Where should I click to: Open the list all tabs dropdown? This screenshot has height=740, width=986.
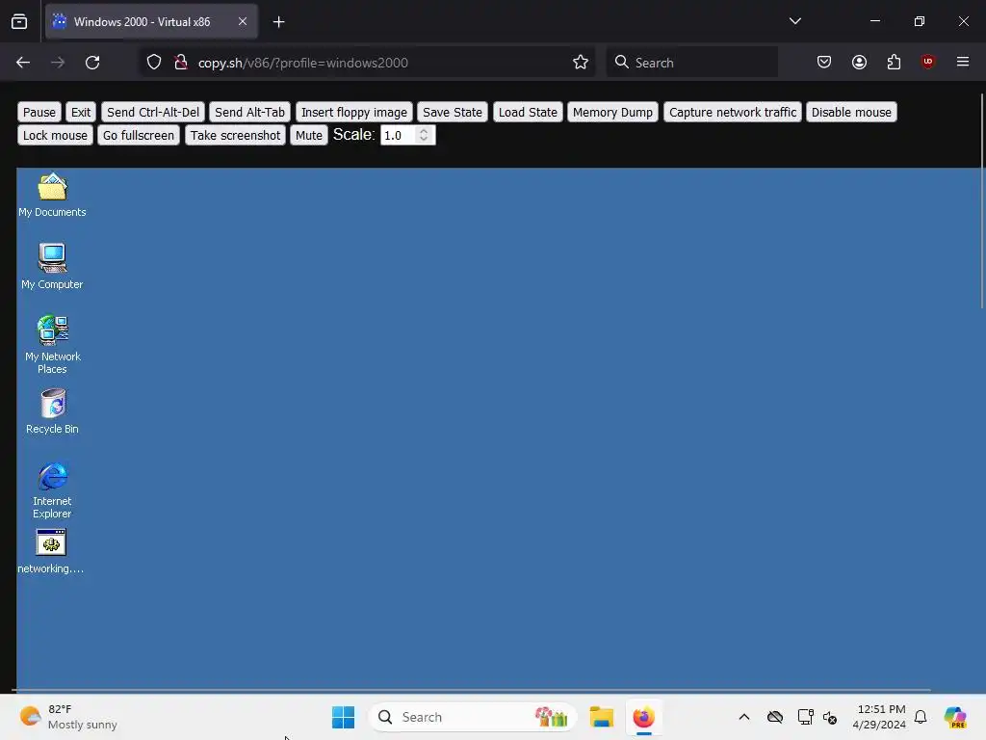(794, 21)
